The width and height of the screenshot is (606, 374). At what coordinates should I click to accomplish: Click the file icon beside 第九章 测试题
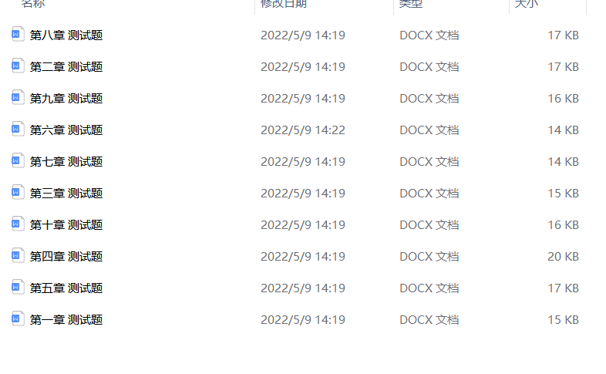[19, 97]
